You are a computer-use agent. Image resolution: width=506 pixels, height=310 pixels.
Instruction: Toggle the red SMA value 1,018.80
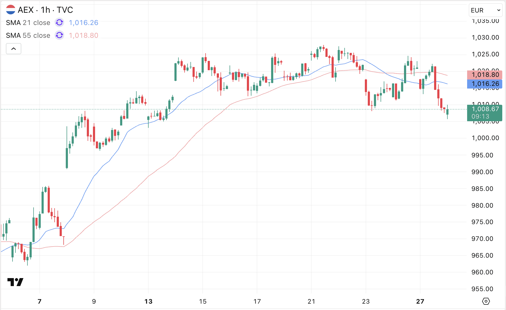click(83, 35)
